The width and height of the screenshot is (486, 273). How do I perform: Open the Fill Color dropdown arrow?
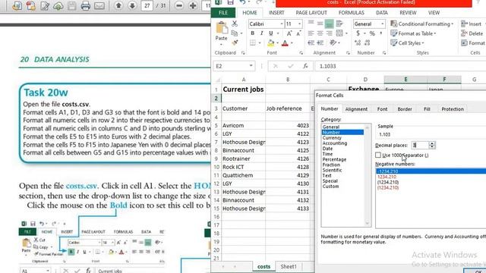click(277, 43)
